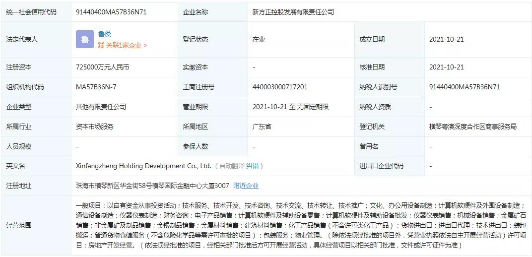Click the 法定代表人 label
532x257 pixels.
(x=22, y=39)
